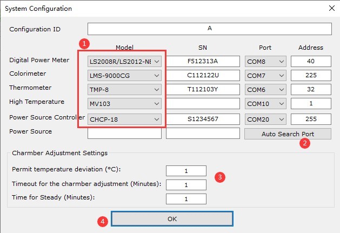Click the Power Source Controller address 255
Screen dimensions: 340x233
tap(311, 119)
